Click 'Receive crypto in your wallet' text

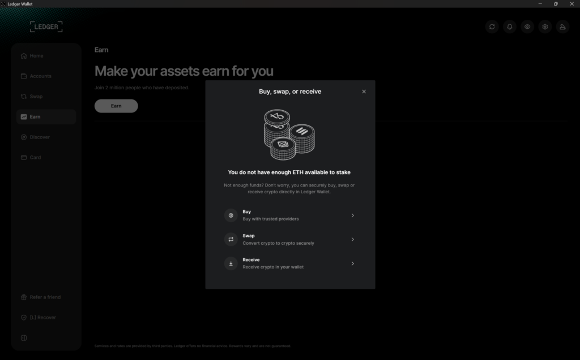273,267
